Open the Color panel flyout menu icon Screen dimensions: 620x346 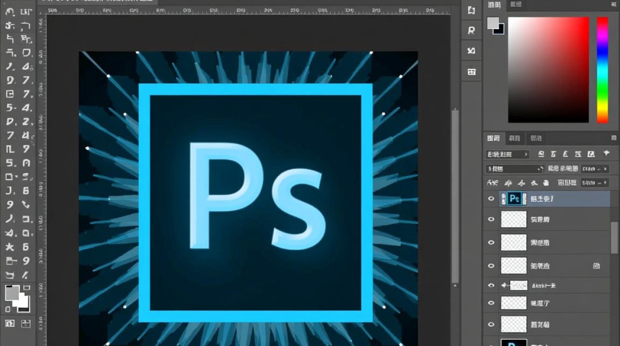click(x=614, y=5)
